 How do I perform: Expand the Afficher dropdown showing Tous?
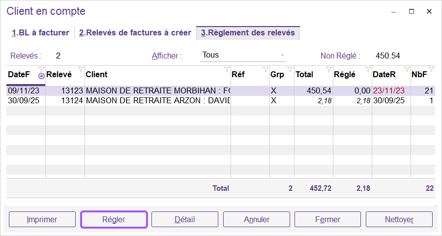pos(282,55)
